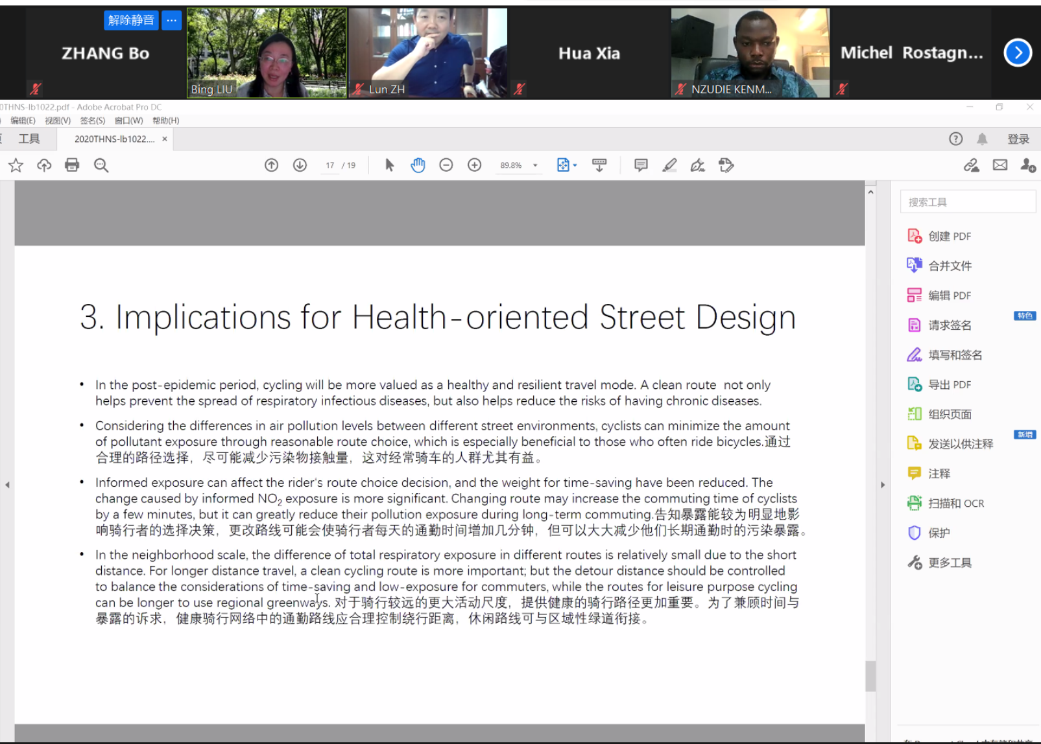Bookmark file with the star icon
1041x744 pixels.
coord(16,165)
